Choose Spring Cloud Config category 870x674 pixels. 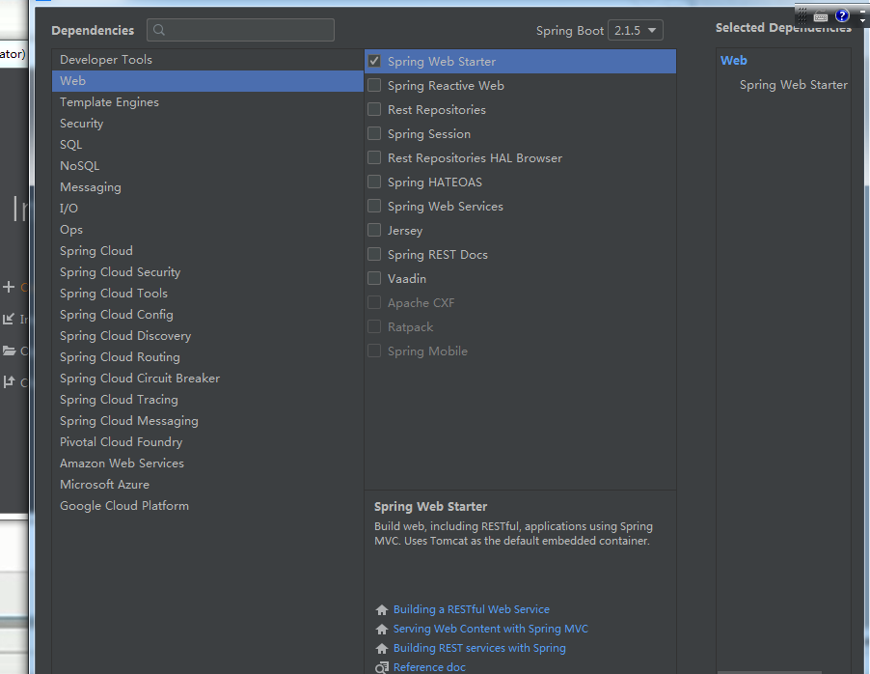(207, 315)
